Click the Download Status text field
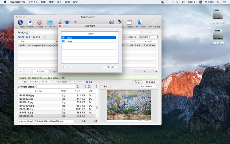 coord(56,87)
